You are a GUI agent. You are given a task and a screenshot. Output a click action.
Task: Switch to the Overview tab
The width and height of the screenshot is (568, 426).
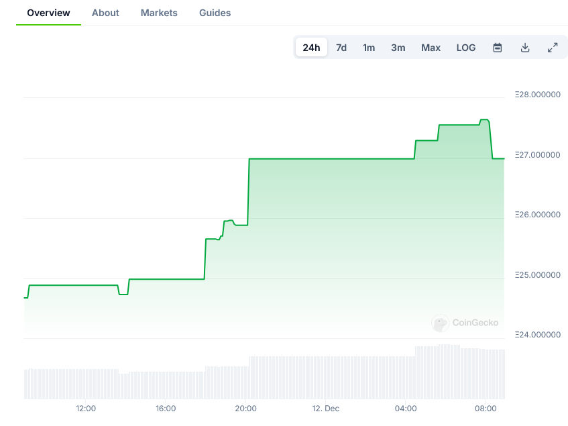click(48, 13)
